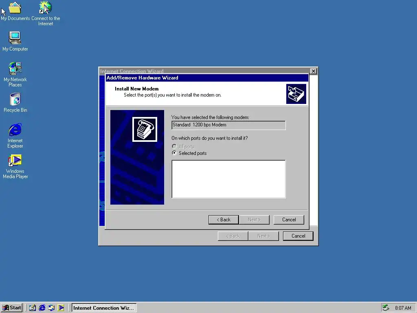Select Windows Media Player desktop icon
The width and height of the screenshot is (417, 313).
(x=15, y=166)
